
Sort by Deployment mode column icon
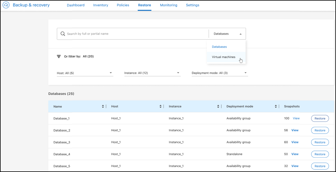276,106
